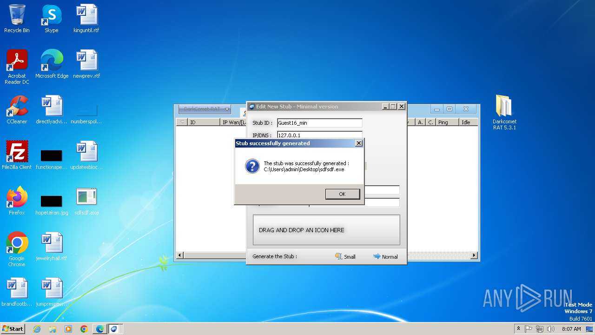The width and height of the screenshot is (595, 335).
Task: Click the 'C.' column header in DarkComet
Action: (430, 122)
